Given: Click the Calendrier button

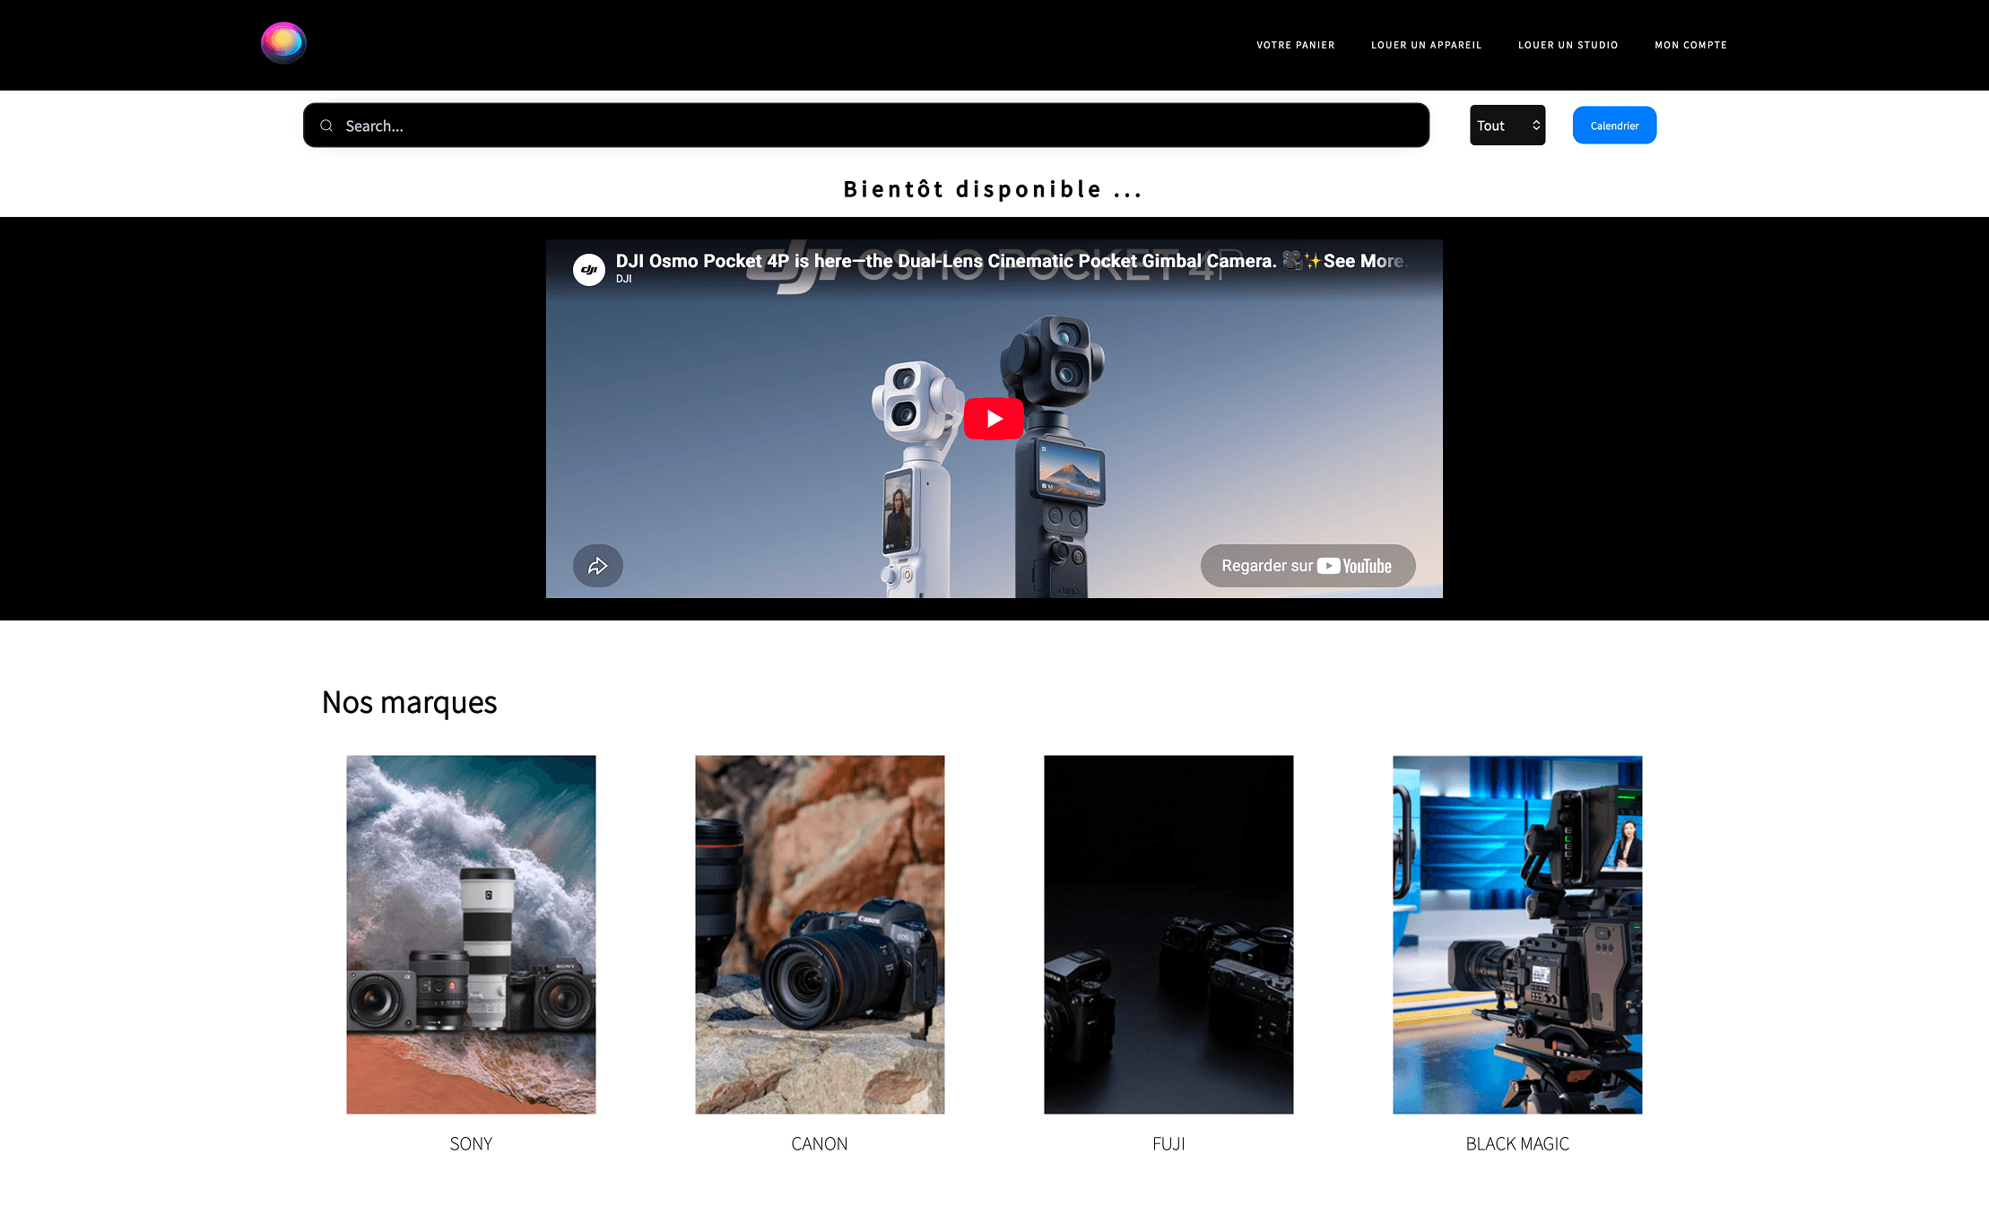Looking at the screenshot, I should pyautogui.click(x=1614, y=126).
